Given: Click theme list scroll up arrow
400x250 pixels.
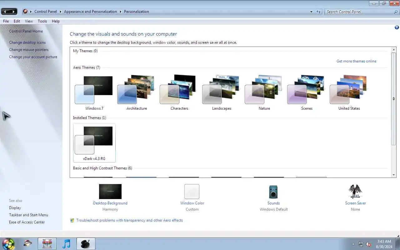Looking at the screenshot, I should (x=394, y=50).
